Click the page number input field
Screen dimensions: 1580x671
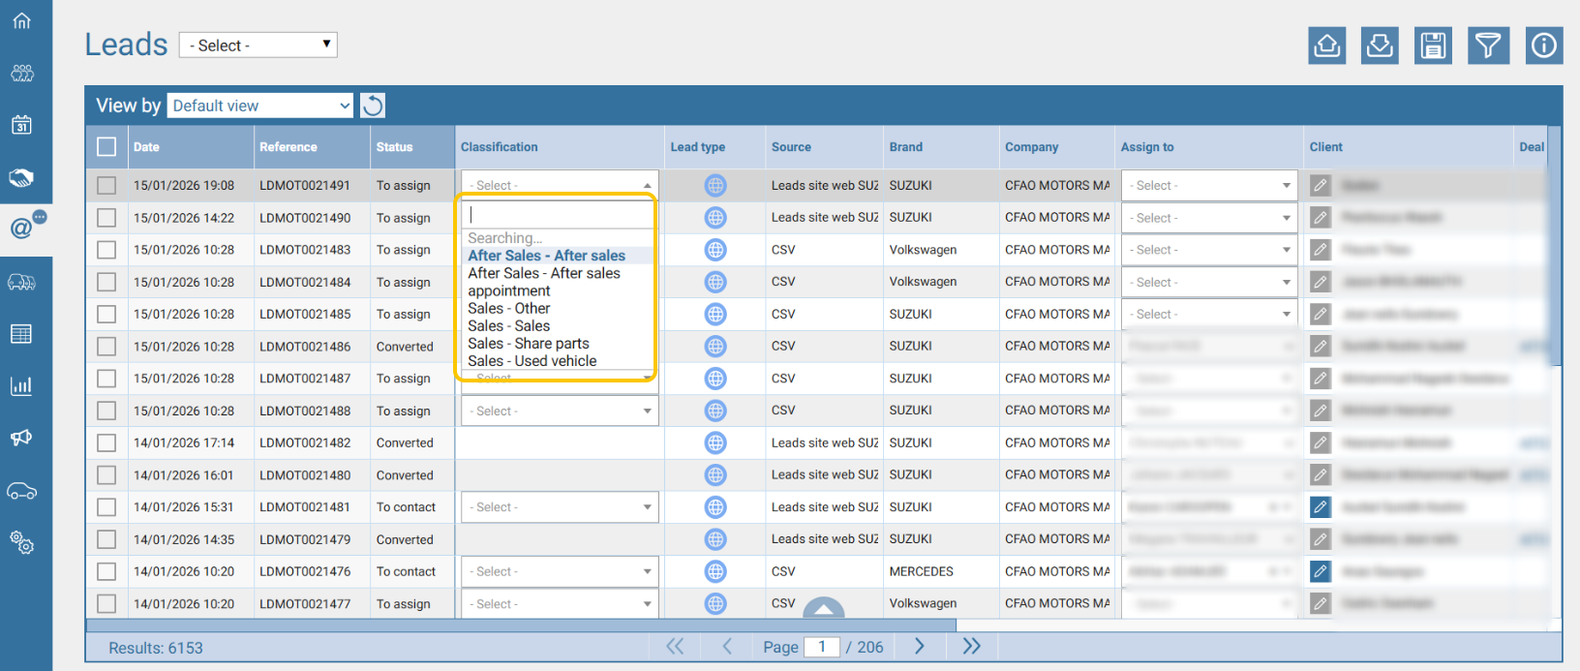(x=822, y=647)
